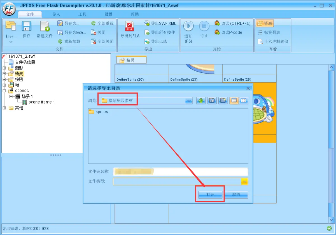Open 调试P-code with its bug icon
The image size is (336, 235).
point(217,32)
